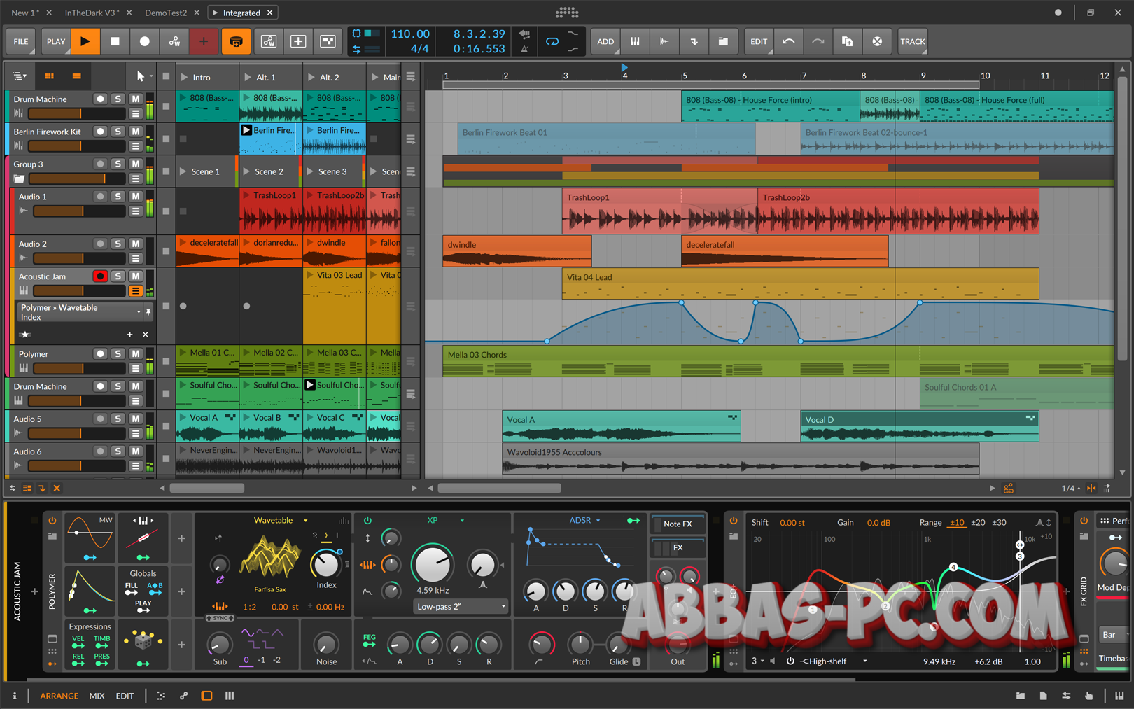Launch Scene 2 from the clip launcher

[246, 171]
